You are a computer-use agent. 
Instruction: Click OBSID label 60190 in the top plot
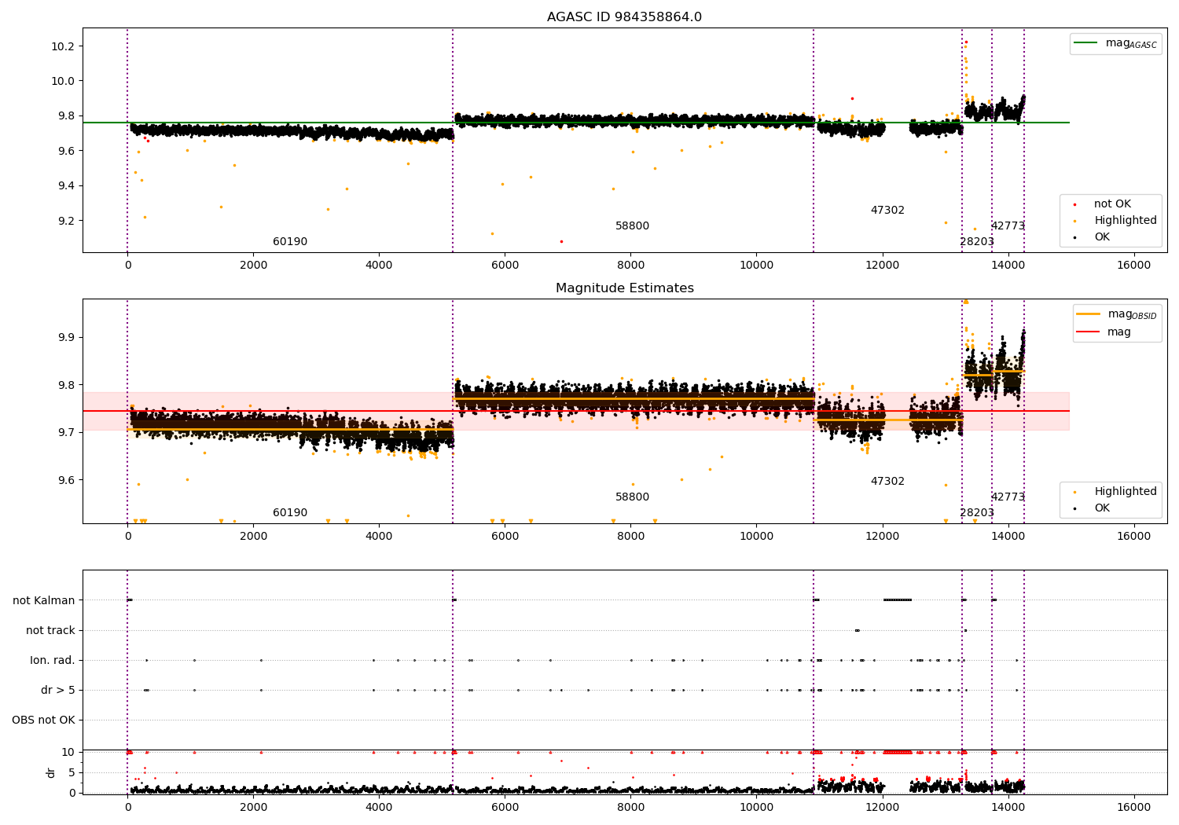pos(290,242)
